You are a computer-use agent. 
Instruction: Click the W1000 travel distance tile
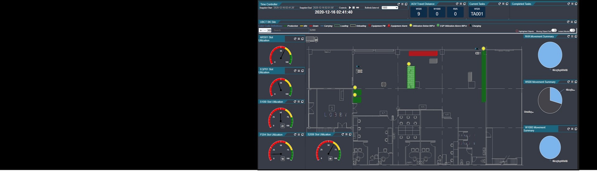(437, 12)
